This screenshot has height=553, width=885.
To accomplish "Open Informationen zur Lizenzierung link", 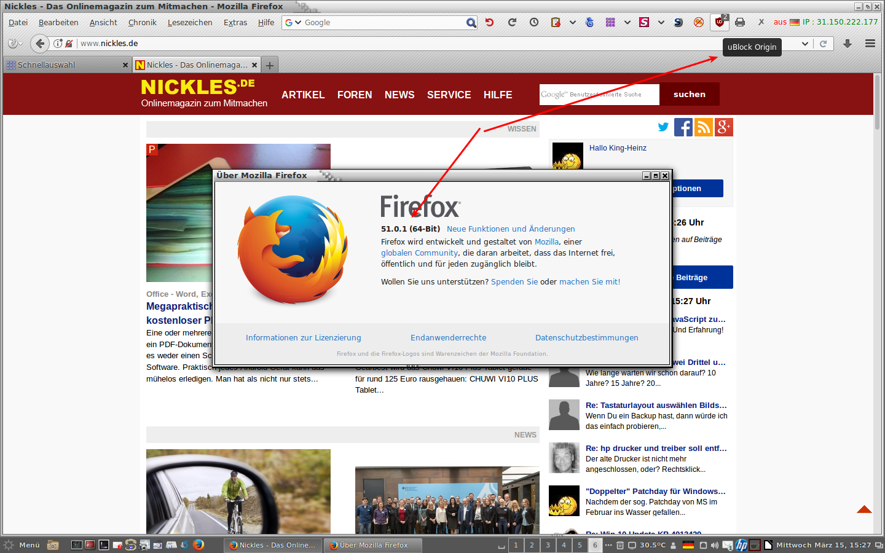I will 304,338.
